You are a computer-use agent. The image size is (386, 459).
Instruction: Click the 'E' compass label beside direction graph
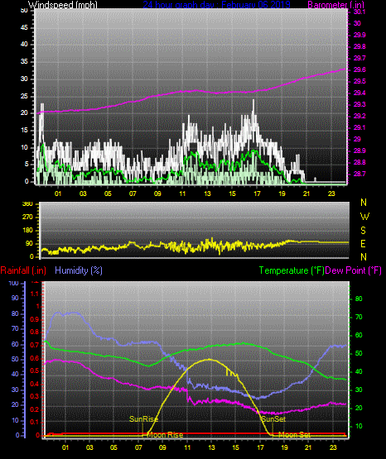click(363, 243)
